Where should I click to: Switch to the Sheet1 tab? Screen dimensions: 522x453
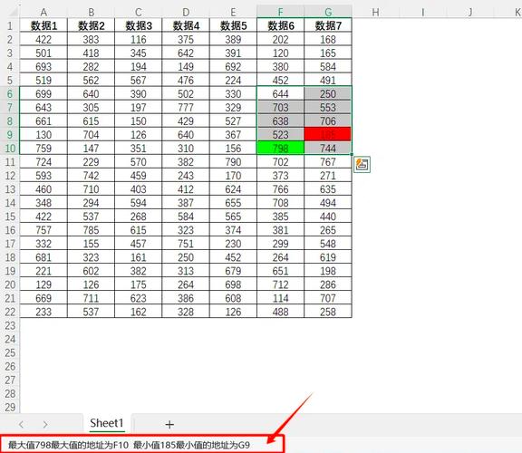(x=107, y=423)
